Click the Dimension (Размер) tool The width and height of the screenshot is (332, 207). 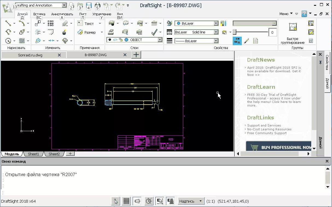(x=87, y=32)
